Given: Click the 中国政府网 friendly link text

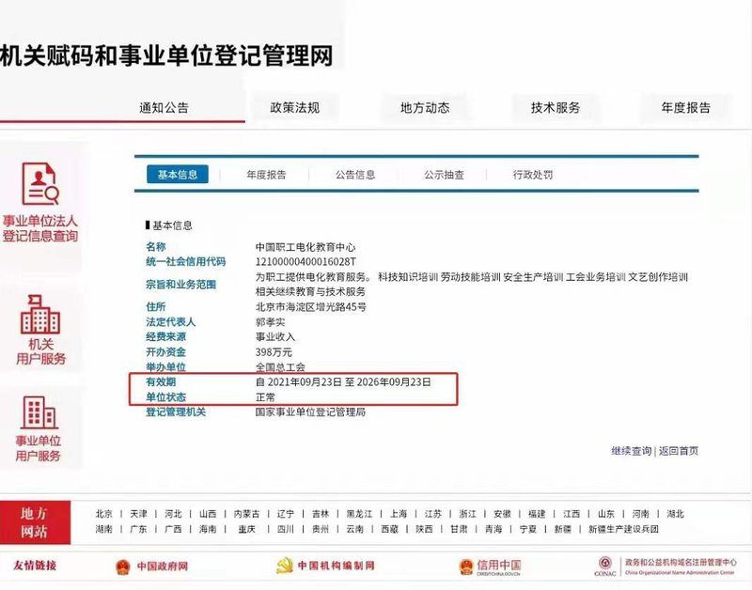Looking at the screenshot, I should (163, 567).
